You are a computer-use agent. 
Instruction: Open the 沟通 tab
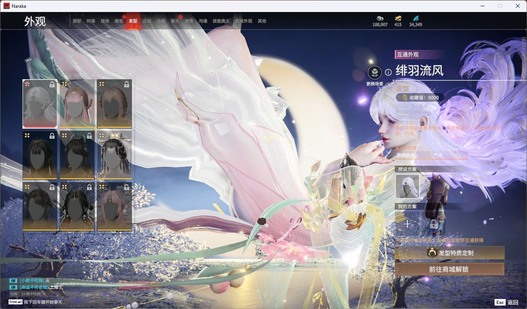click(x=203, y=21)
